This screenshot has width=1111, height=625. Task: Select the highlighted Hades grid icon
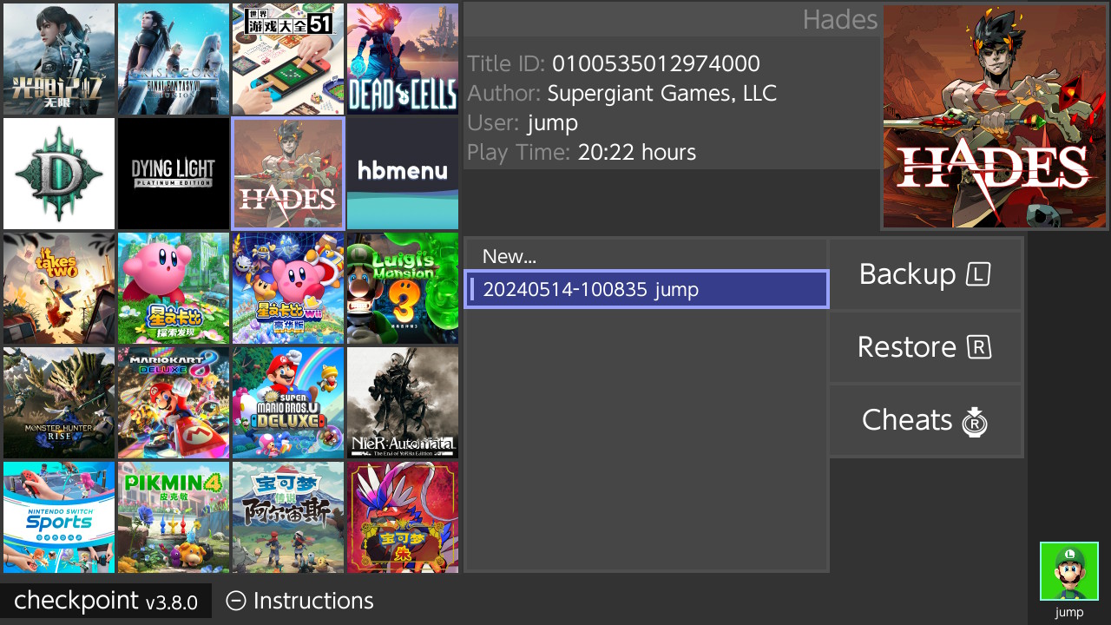pos(288,174)
